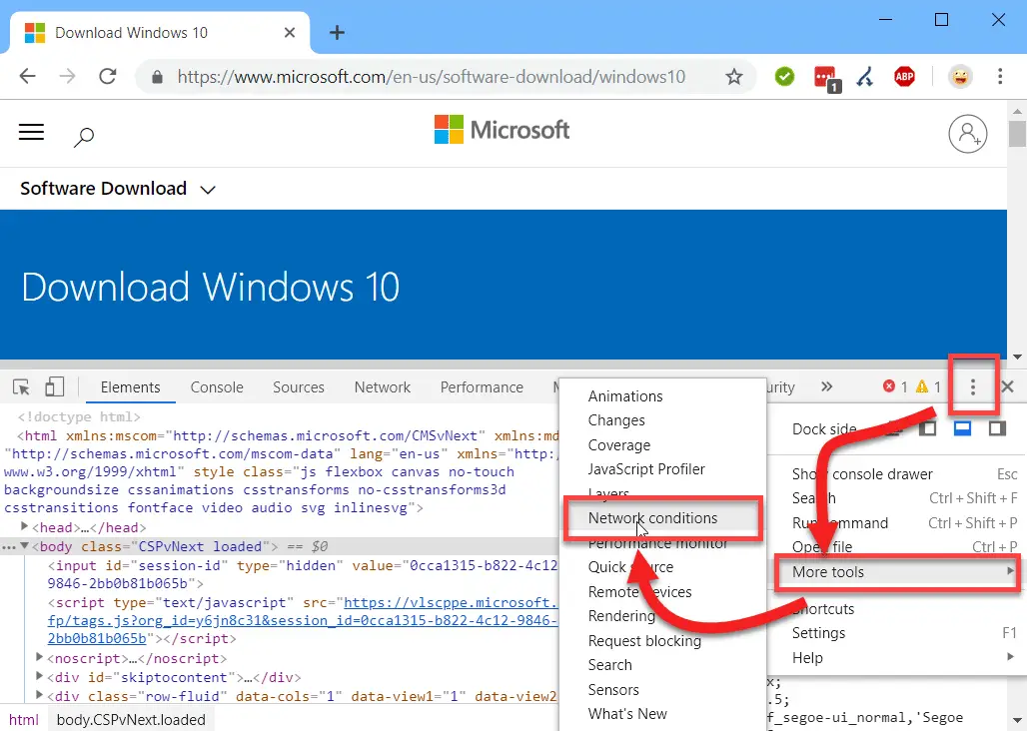Open the Performance tab
Image resolution: width=1027 pixels, height=731 pixels.
coord(482,387)
